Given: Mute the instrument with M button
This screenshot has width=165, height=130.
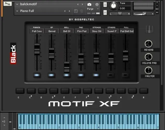Looking at the screenshot, I should (x=105, y=13).
